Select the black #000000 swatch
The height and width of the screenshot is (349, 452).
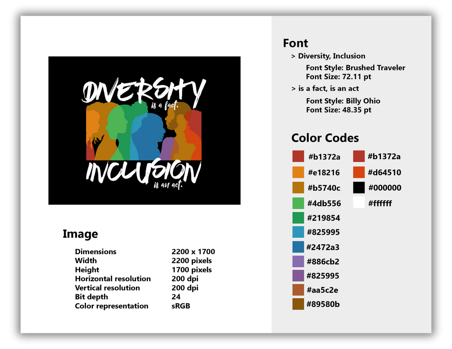(x=359, y=188)
